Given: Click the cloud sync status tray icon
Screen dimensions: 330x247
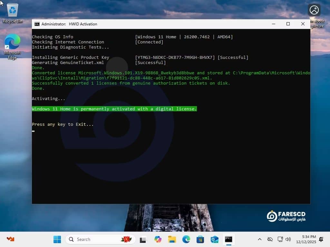Looking at the screenshot, I should coord(270,239).
